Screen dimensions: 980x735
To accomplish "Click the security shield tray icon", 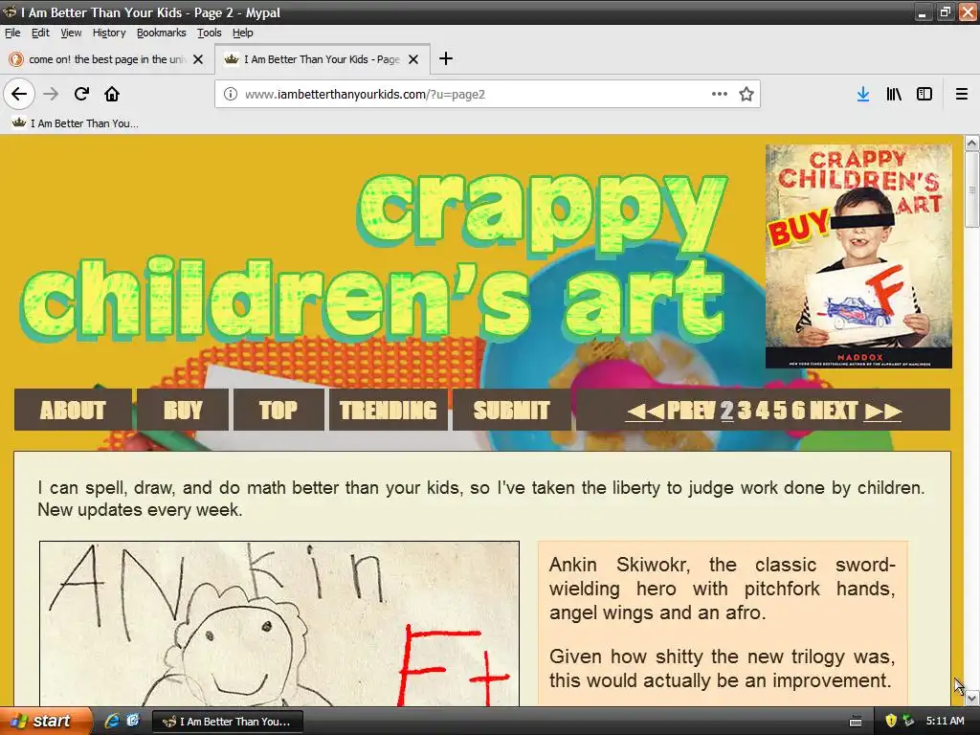I will coord(891,722).
